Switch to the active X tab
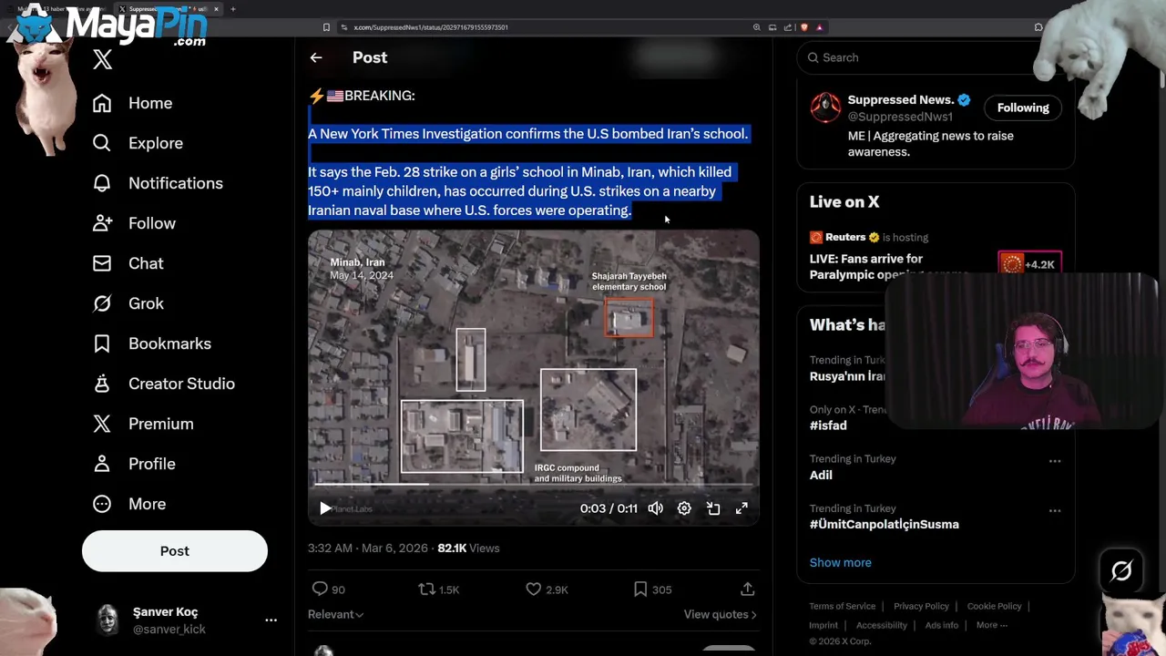 169,9
